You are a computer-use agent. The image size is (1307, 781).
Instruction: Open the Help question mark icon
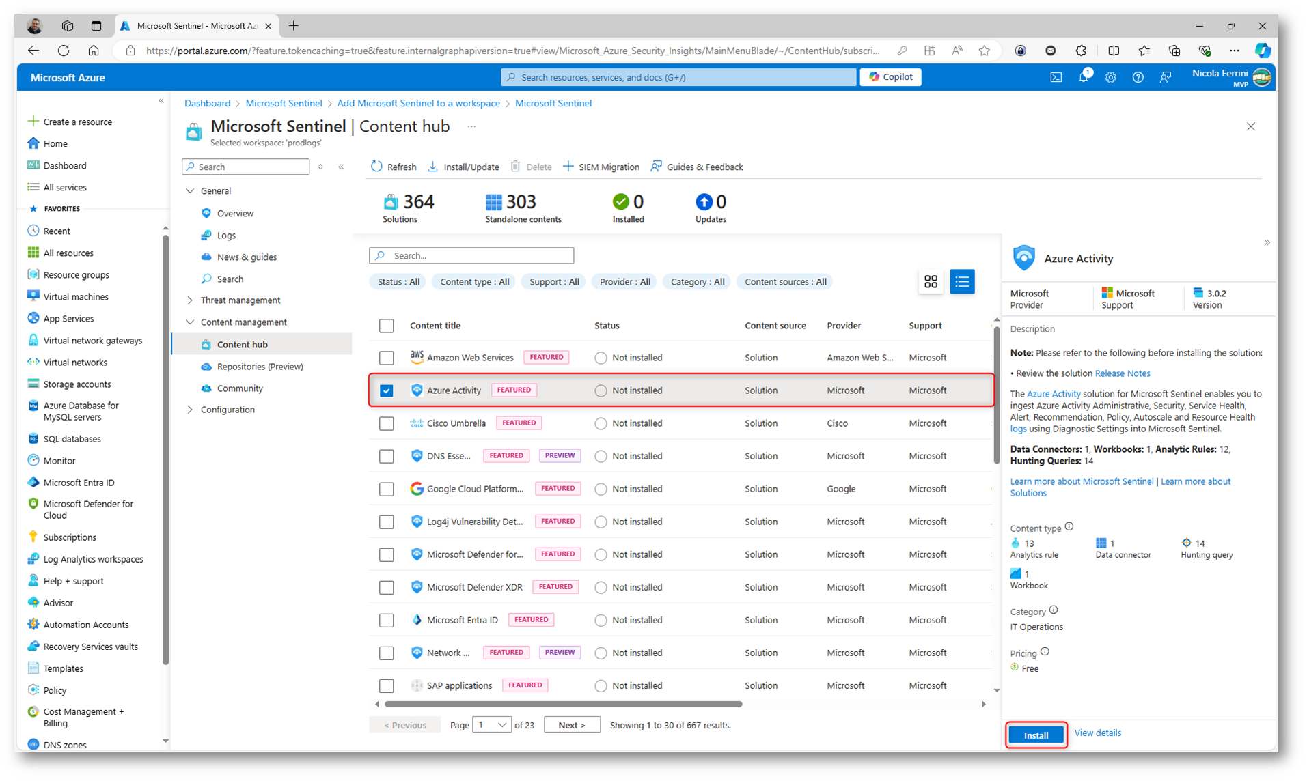coord(1138,77)
